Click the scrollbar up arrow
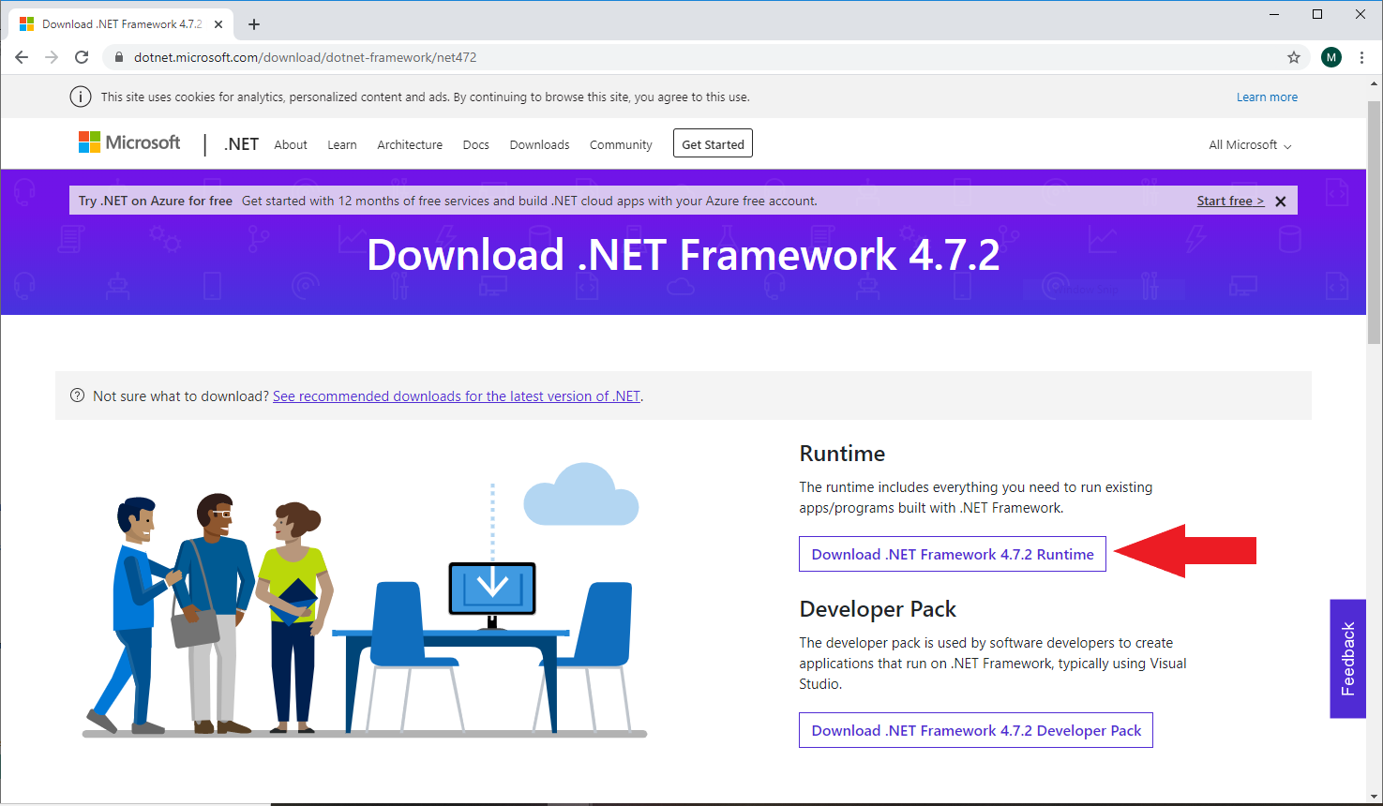Viewport: 1383px width, 806px height. click(x=1375, y=83)
